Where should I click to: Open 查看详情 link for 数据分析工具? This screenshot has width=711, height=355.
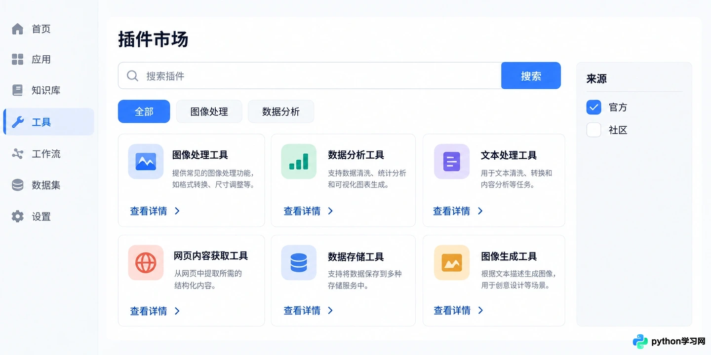pos(302,211)
